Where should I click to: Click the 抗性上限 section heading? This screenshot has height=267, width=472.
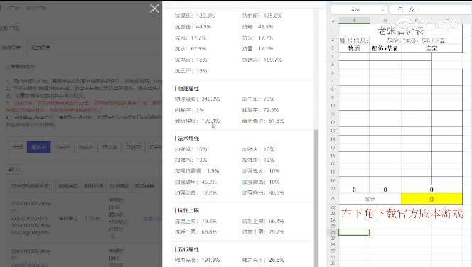(188, 210)
